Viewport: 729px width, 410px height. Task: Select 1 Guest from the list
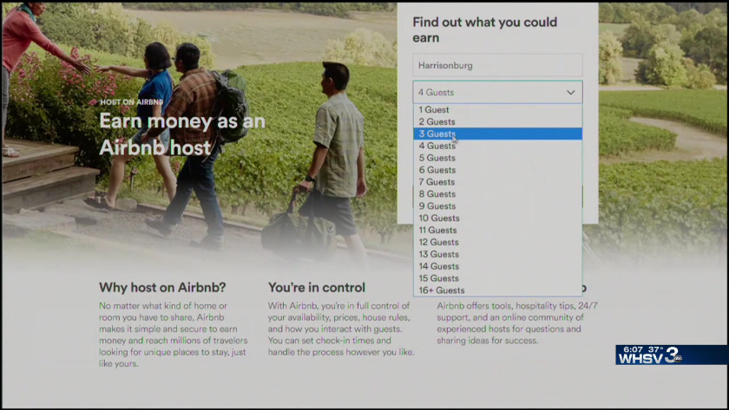434,110
